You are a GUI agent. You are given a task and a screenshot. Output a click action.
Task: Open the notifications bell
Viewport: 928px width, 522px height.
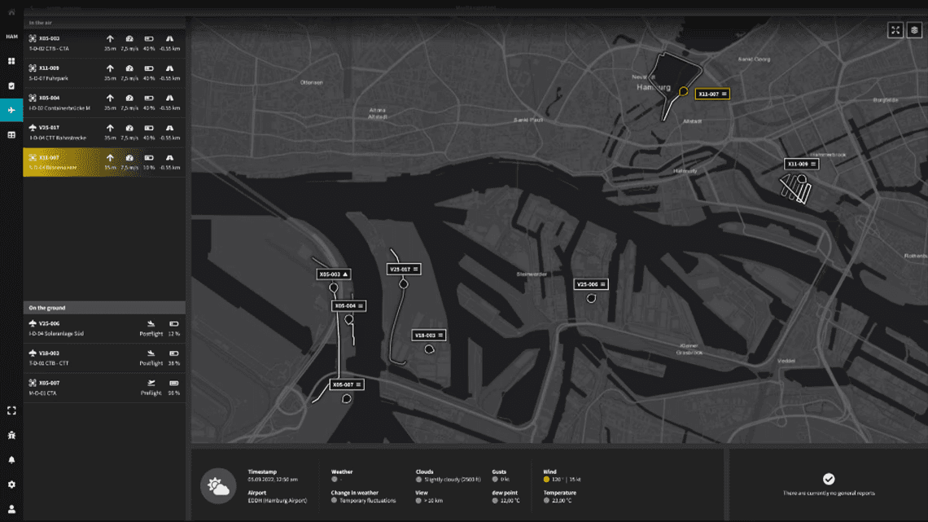pos(11,460)
